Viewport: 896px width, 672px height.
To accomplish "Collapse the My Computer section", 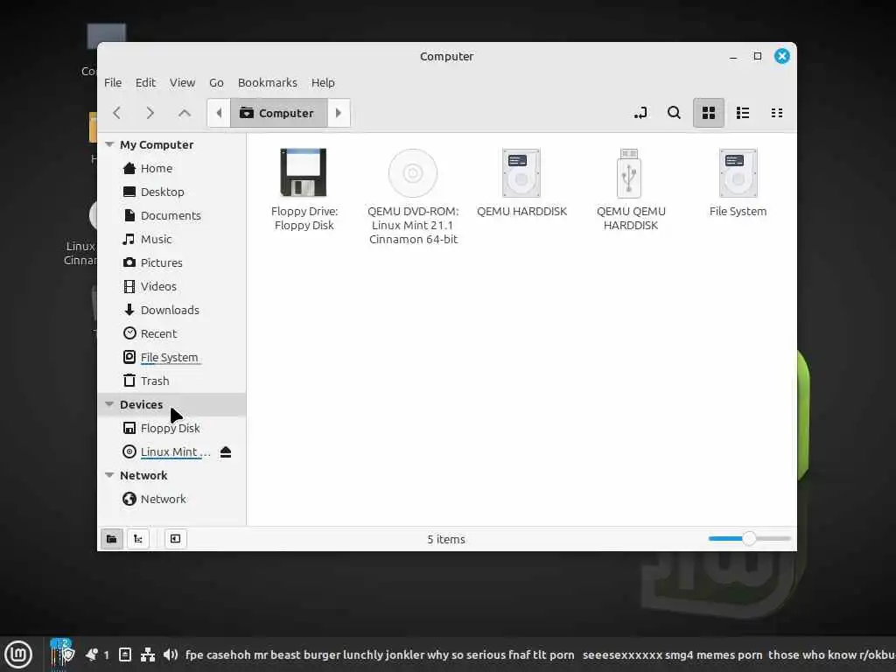I will [109, 144].
